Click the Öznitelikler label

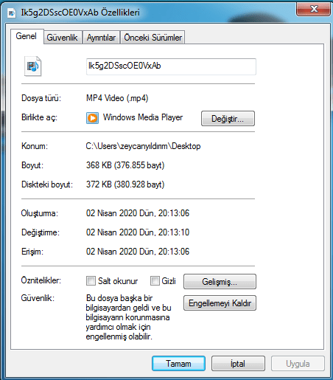point(41,280)
